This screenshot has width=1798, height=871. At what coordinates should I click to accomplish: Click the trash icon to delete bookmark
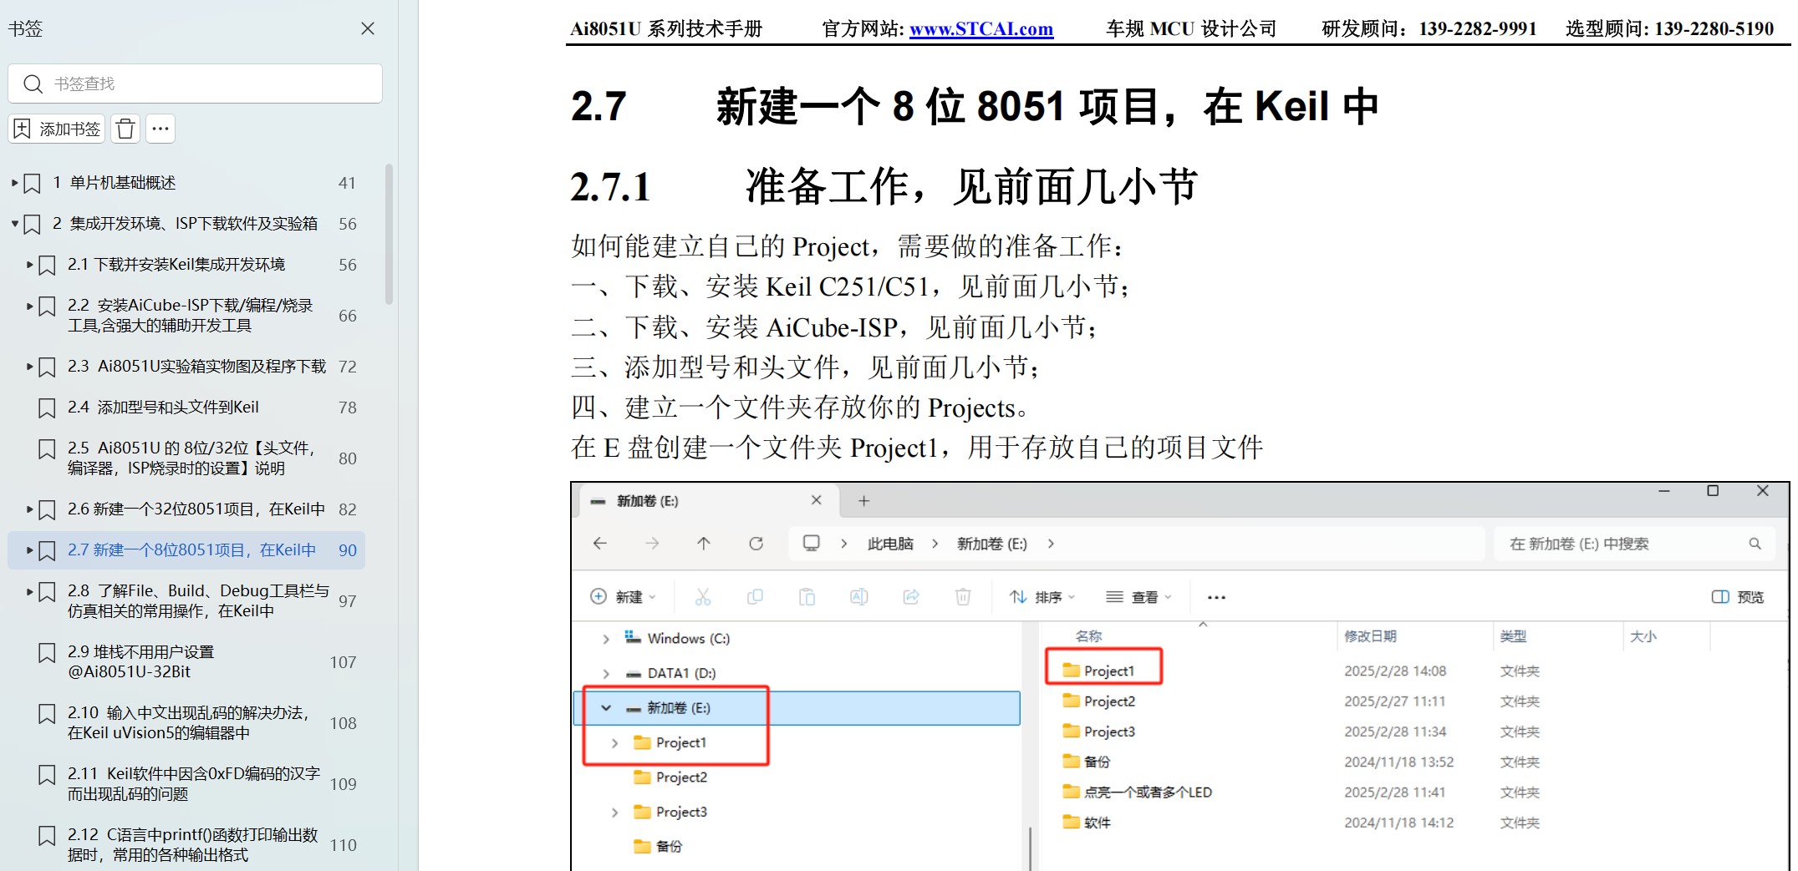pyautogui.click(x=125, y=129)
